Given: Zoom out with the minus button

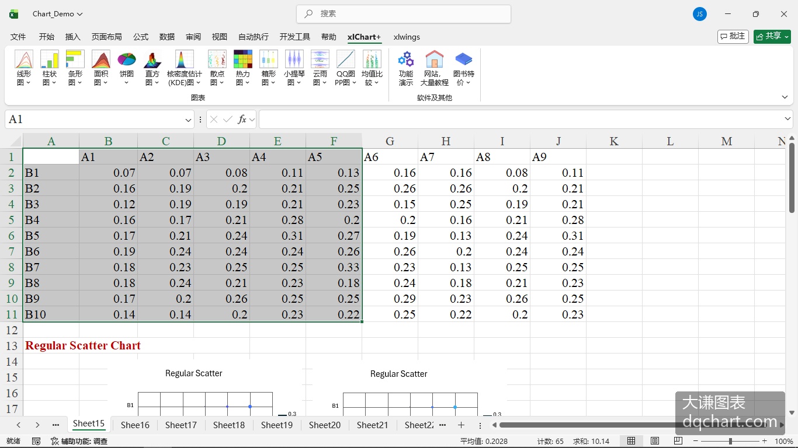Looking at the screenshot, I should click(x=696, y=441).
